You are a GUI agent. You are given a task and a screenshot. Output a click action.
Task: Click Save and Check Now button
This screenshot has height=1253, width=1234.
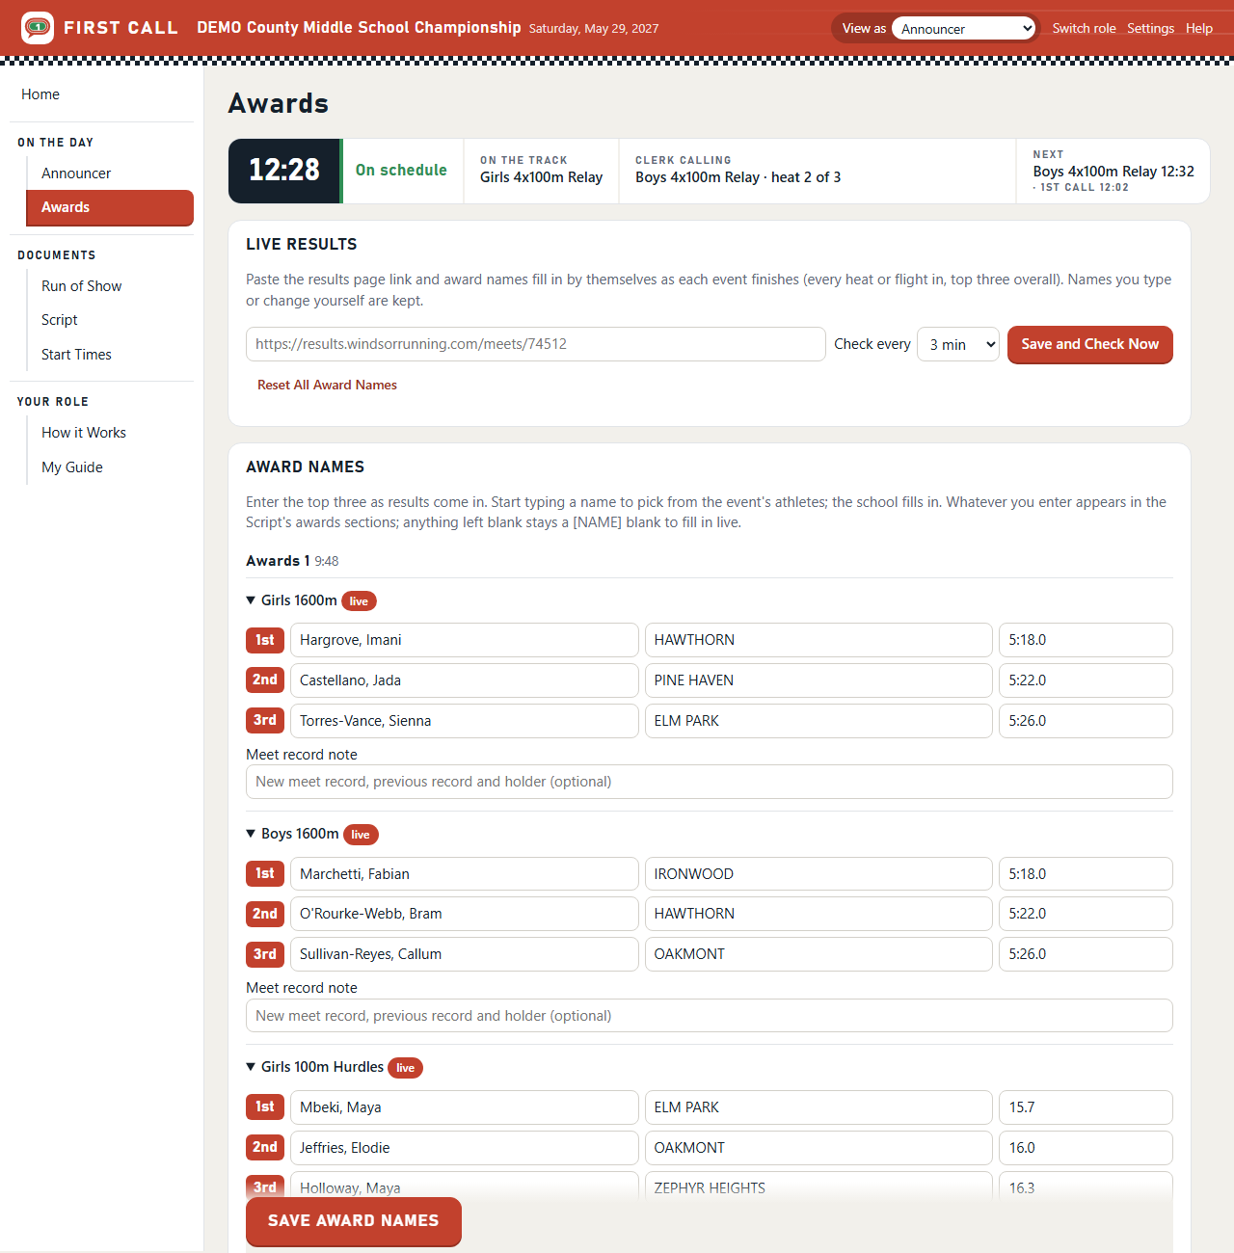[1090, 344]
